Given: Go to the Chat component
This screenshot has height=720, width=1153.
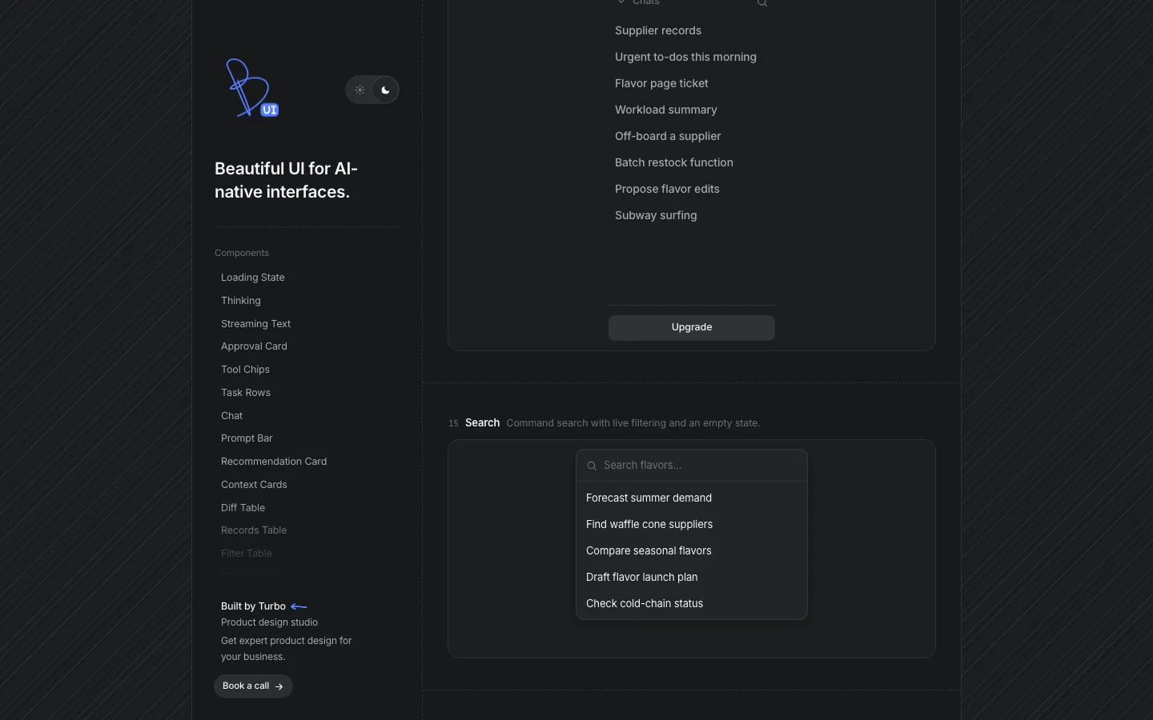Looking at the screenshot, I should pyautogui.click(x=232, y=416).
